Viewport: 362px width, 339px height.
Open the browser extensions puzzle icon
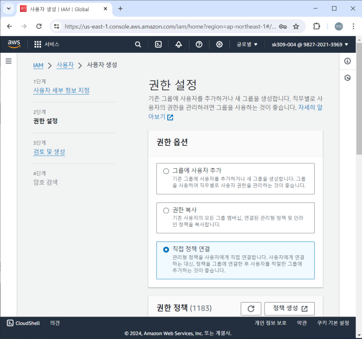pos(317,26)
